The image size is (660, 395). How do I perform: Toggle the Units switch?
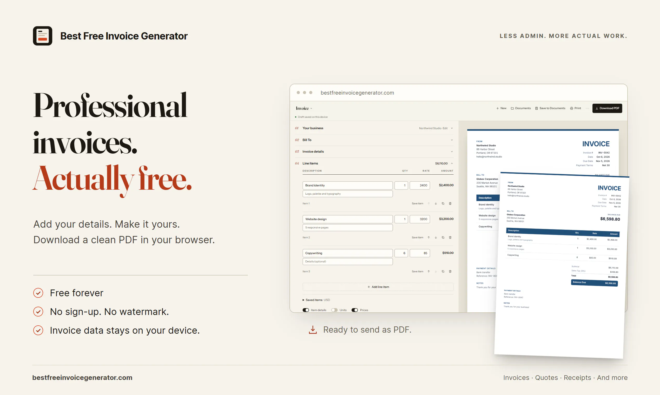pos(334,310)
